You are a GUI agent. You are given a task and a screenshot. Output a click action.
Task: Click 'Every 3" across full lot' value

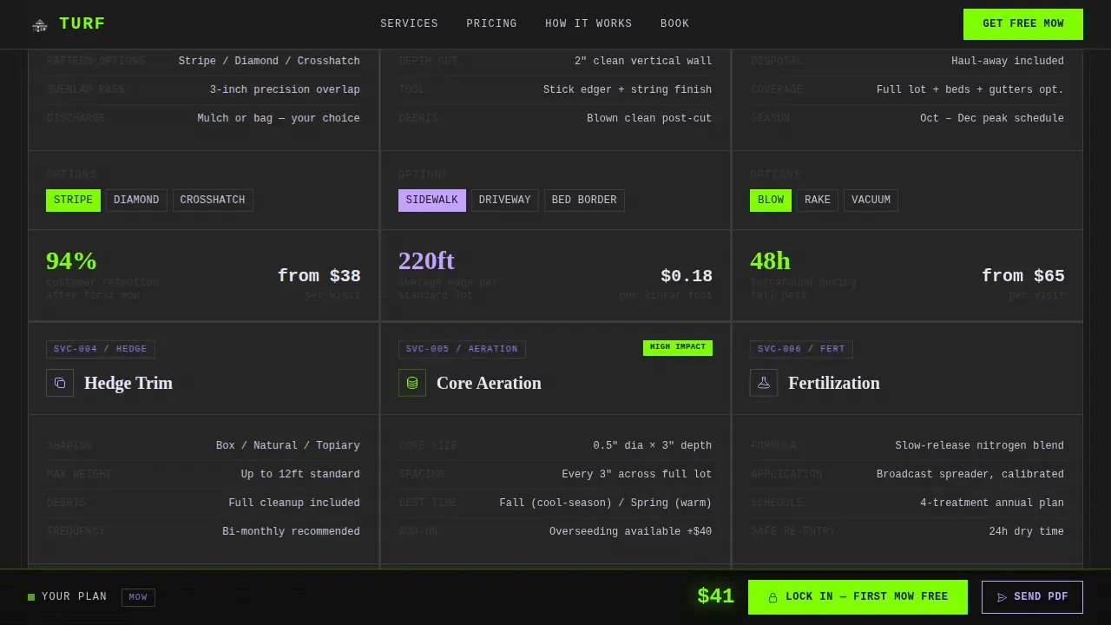tap(637, 474)
